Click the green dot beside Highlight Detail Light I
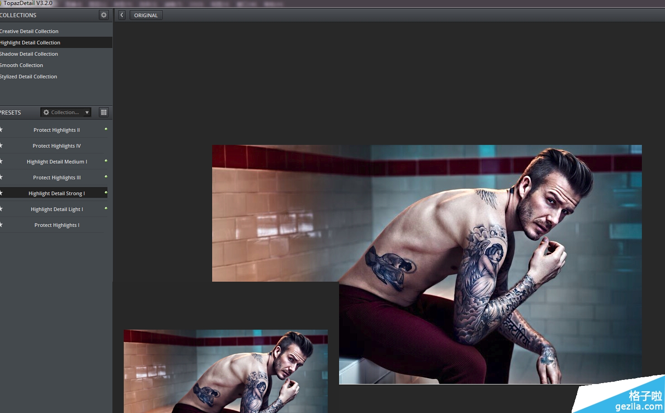The image size is (665, 413). coord(106,208)
